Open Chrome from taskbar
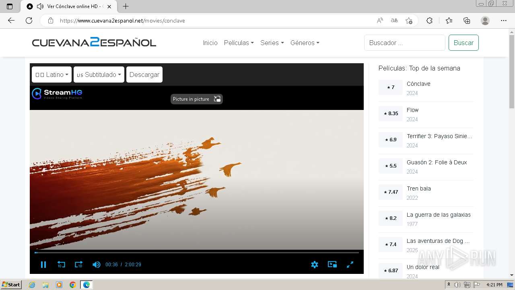Image resolution: width=515 pixels, height=290 pixels. (x=73, y=285)
